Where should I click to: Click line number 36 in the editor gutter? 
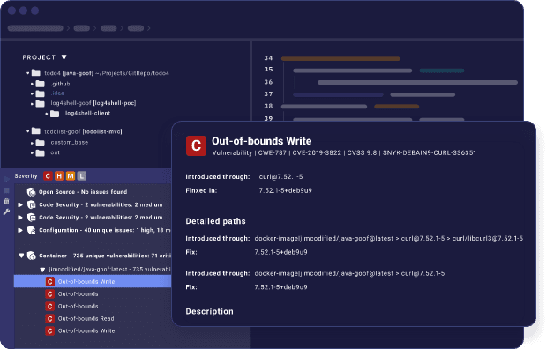point(268,82)
